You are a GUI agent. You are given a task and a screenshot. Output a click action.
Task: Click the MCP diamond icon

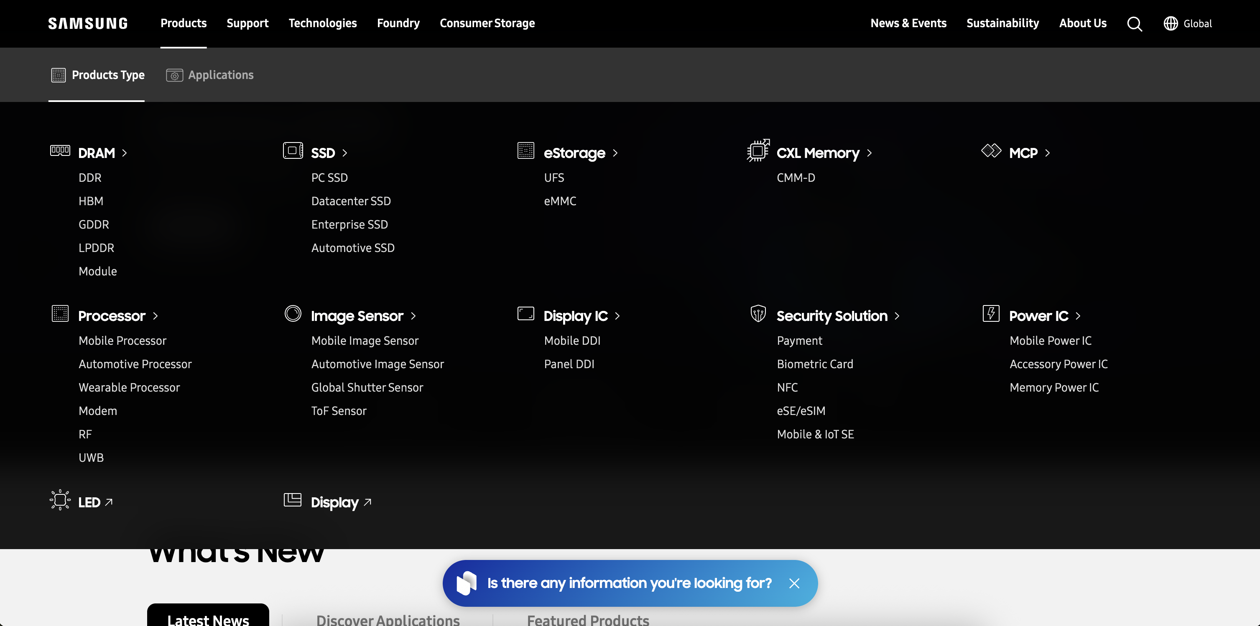[991, 150]
